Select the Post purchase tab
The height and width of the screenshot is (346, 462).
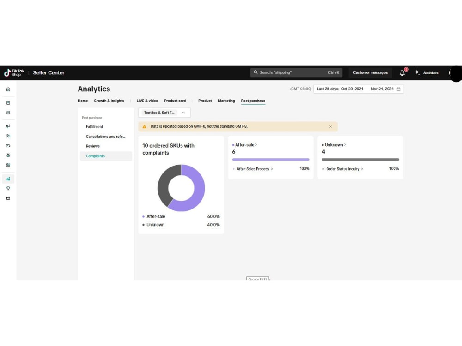click(253, 101)
